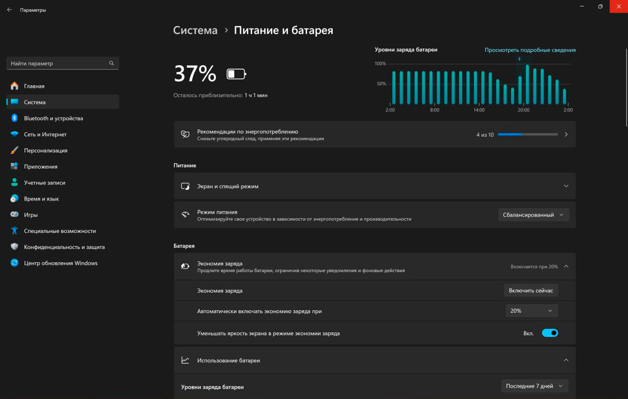Click the Конфиденциальность shield icon
Screen dimensions: 628x399
click(x=15, y=247)
